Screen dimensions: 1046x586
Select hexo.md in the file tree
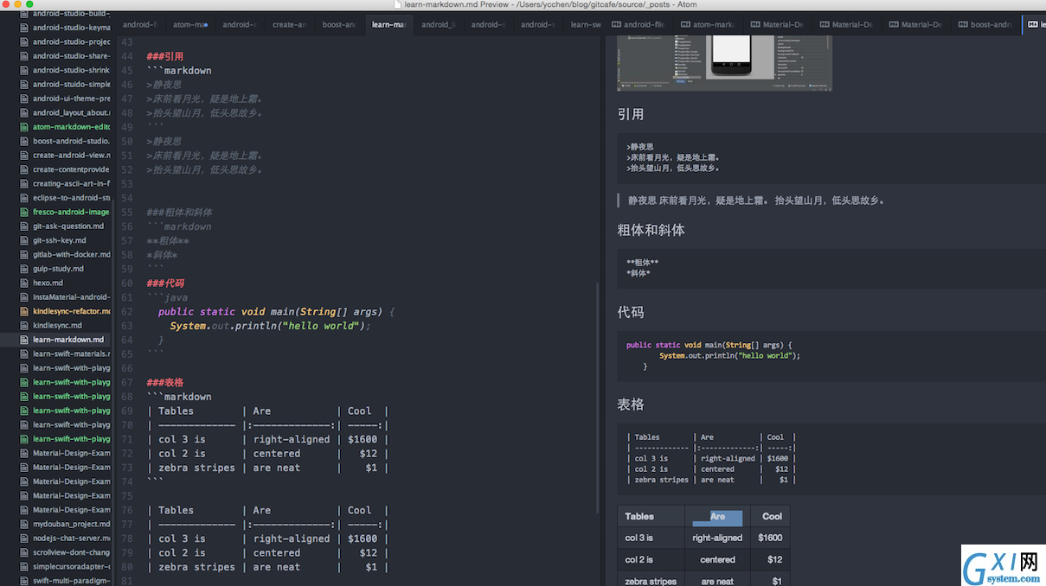[48, 283]
